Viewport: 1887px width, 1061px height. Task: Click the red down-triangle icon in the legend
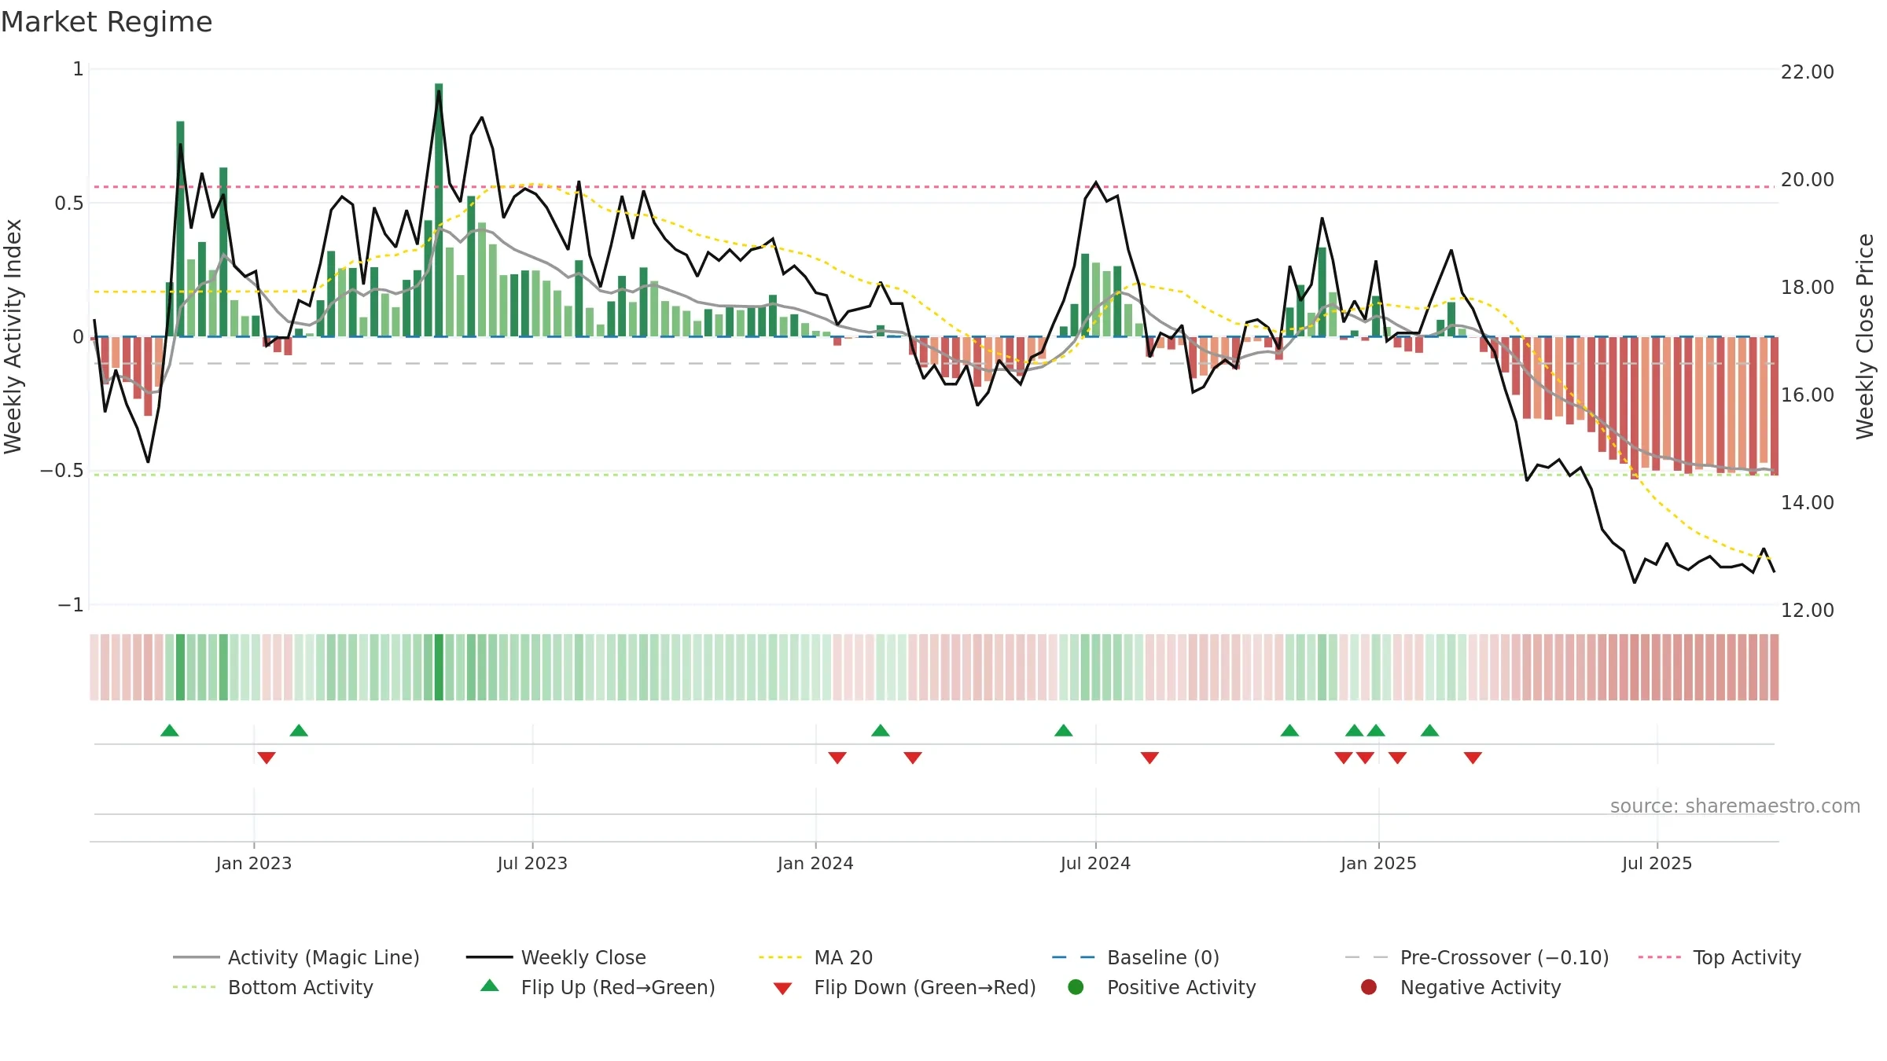782,989
